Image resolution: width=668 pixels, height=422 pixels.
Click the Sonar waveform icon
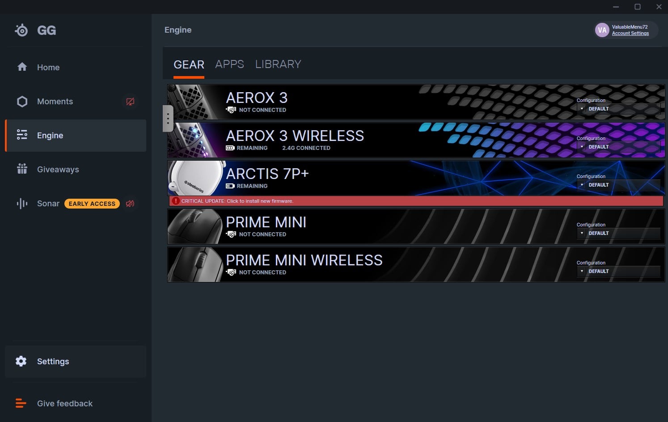pyautogui.click(x=22, y=204)
